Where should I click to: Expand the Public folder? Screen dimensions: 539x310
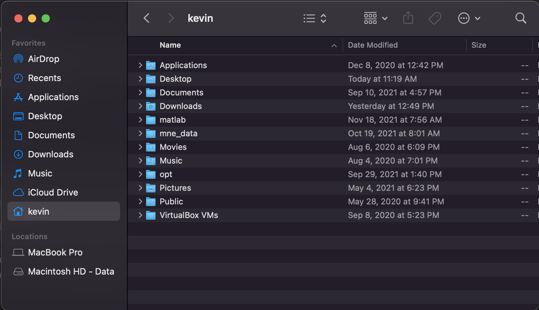pos(140,201)
